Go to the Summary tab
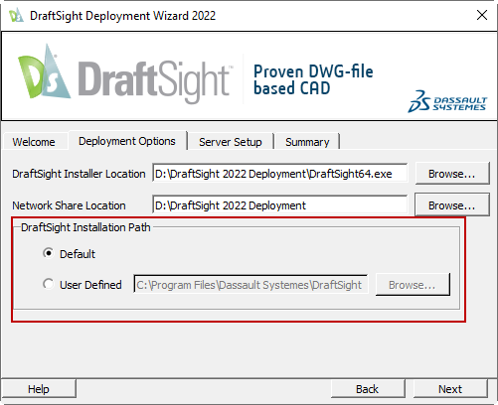 307,142
